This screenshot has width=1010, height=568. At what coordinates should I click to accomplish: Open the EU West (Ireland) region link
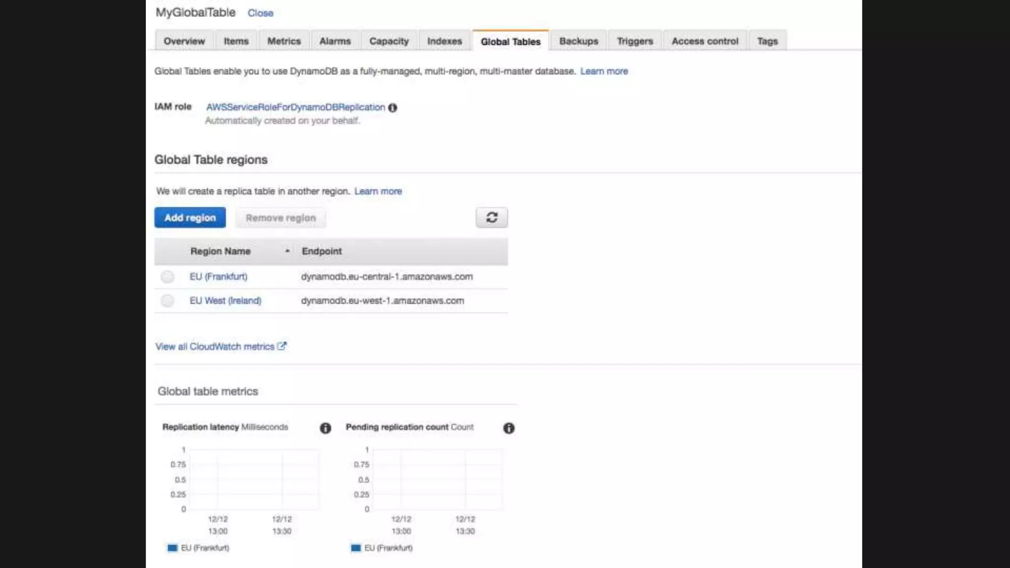click(225, 300)
